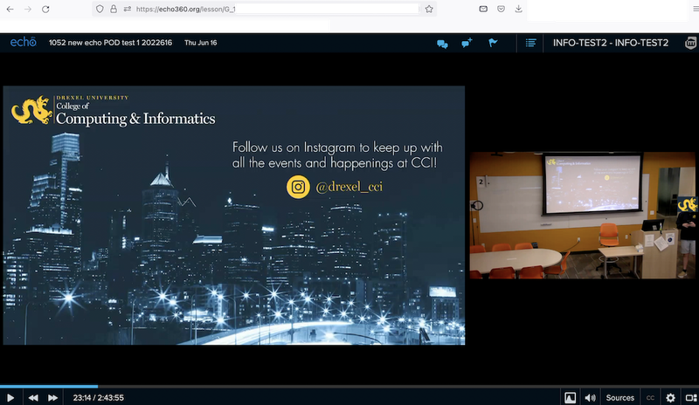The image size is (699, 405).
Task: Open the discussions chat bubbles icon
Action: click(x=442, y=44)
